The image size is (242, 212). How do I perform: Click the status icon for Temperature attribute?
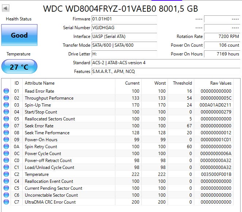click(6, 174)
